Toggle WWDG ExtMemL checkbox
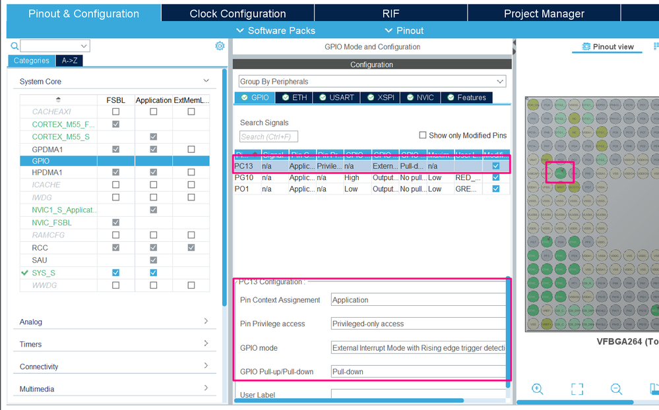This screenshot has width=659, height=410. 191,285
